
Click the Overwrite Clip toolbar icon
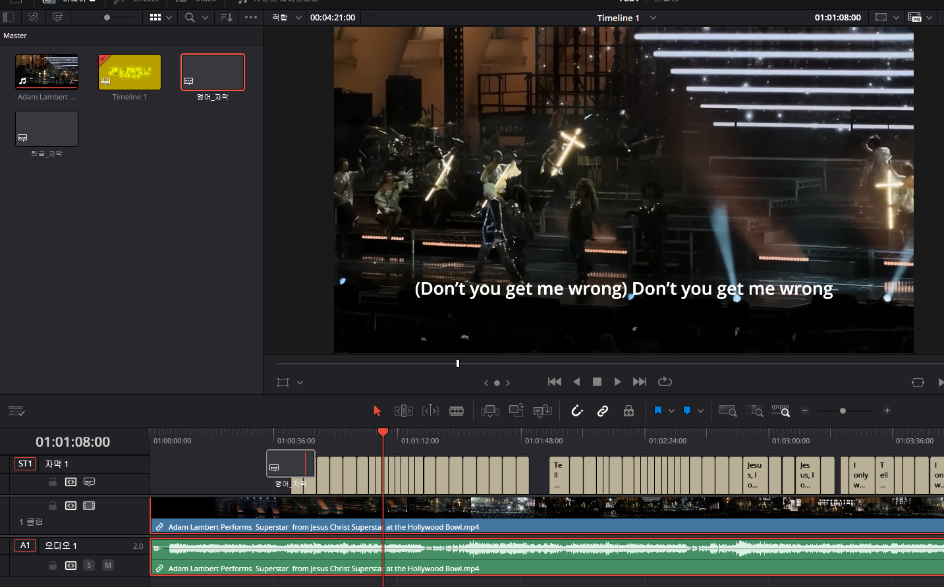(516, 410)
